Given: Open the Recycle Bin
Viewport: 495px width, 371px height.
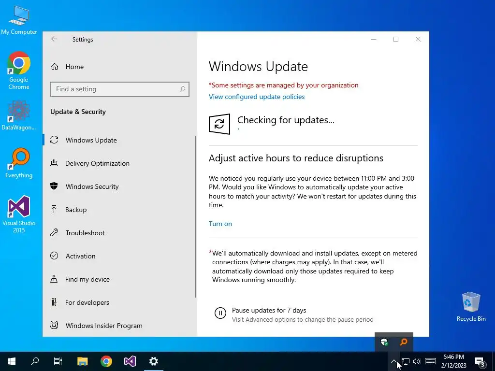Looking at the screenshot, I should tap(471, 307).
